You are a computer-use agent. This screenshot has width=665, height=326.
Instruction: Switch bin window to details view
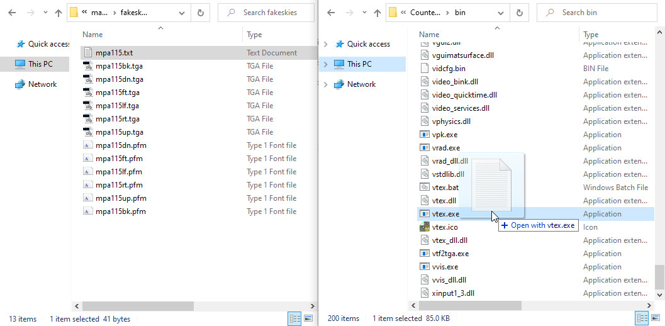[642, 319]
